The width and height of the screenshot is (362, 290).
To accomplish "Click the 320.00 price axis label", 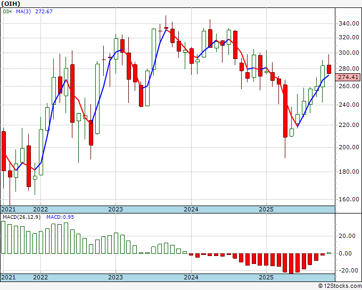I will click(349, 38).
